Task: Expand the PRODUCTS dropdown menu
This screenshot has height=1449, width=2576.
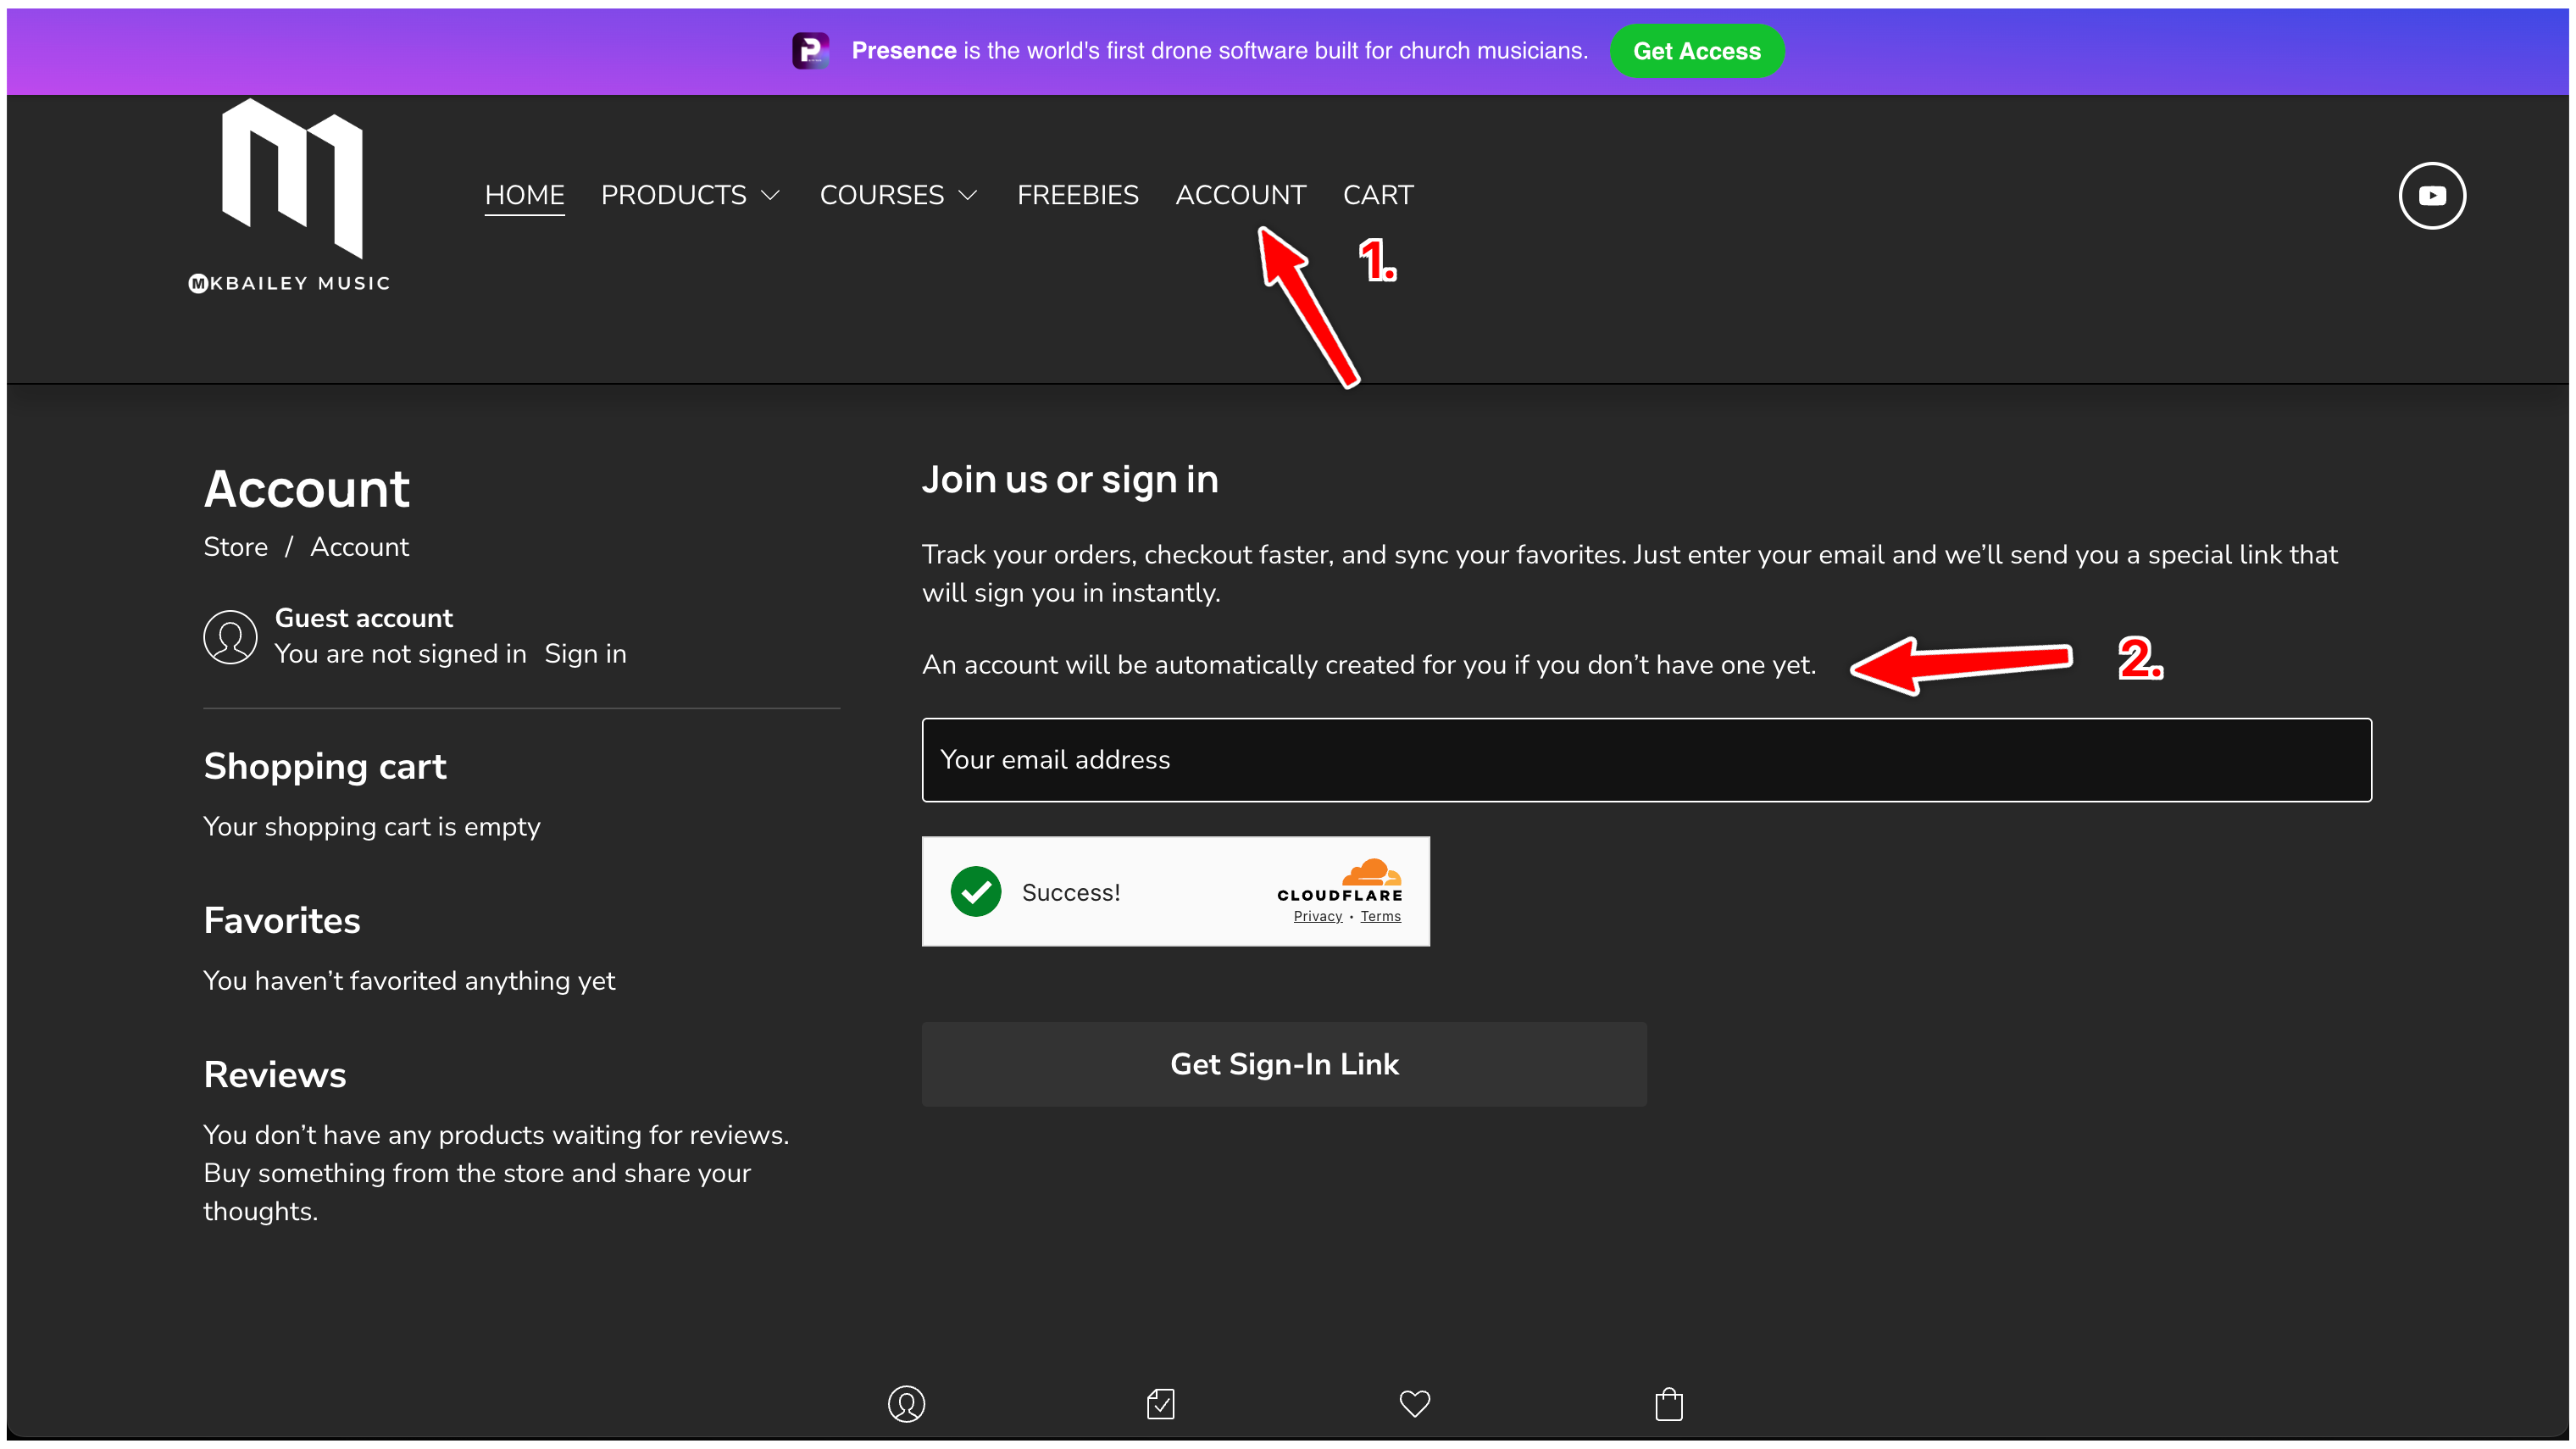Action: coord(690,195)
